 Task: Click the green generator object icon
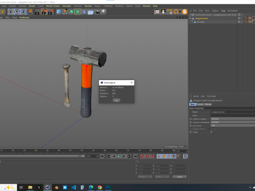71,12
